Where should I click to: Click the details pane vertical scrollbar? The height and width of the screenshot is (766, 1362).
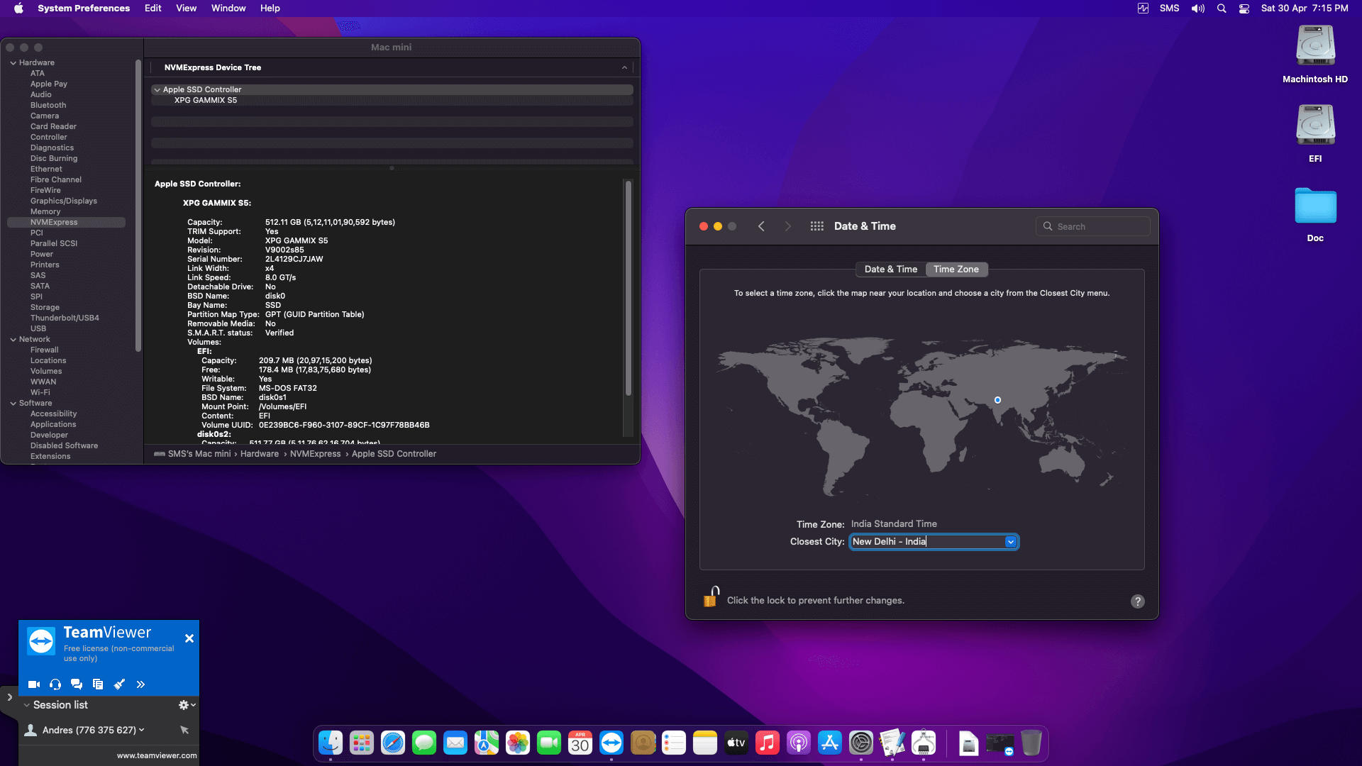(628, 288)
